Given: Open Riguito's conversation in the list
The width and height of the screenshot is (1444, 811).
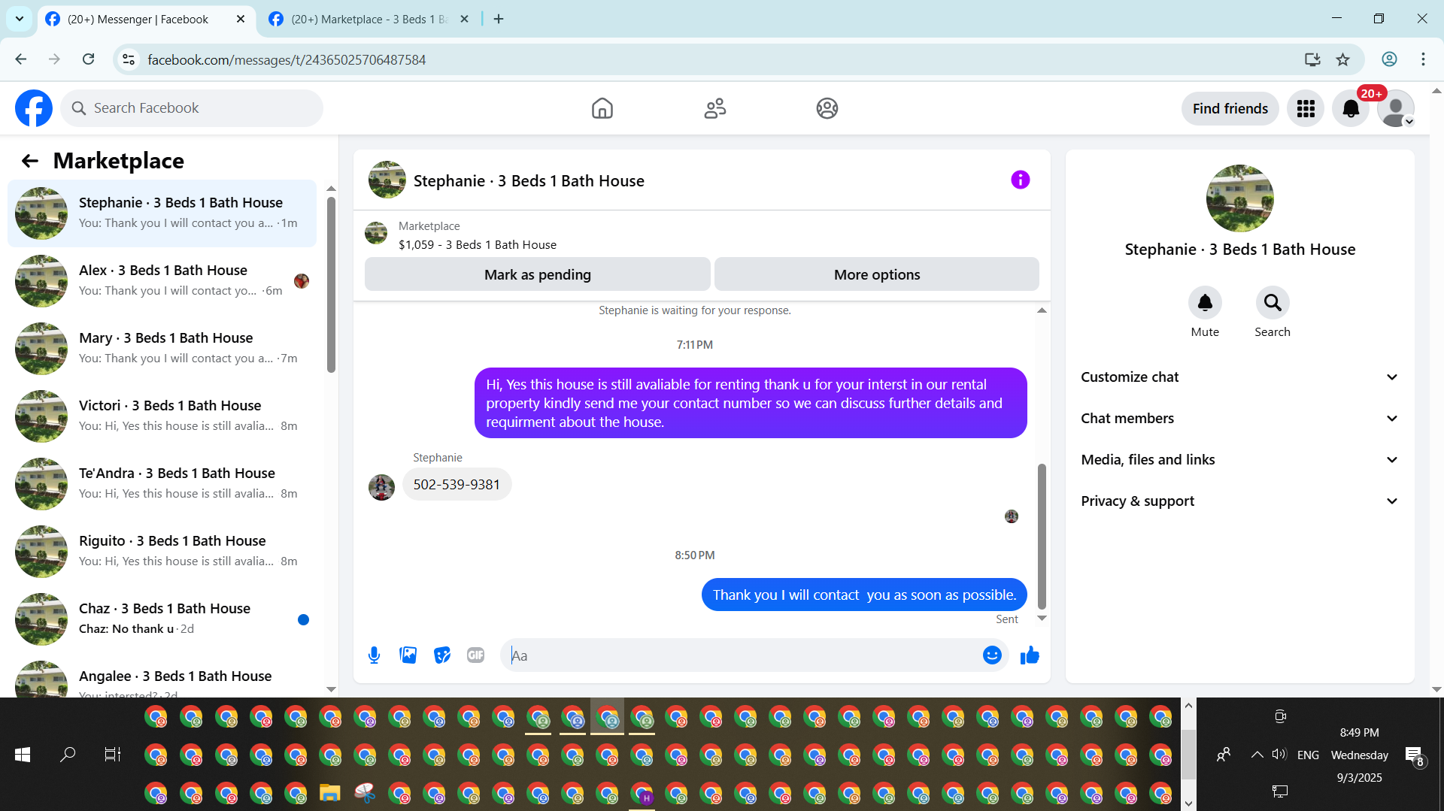Looking at the screenshot, I should point(162,552).
